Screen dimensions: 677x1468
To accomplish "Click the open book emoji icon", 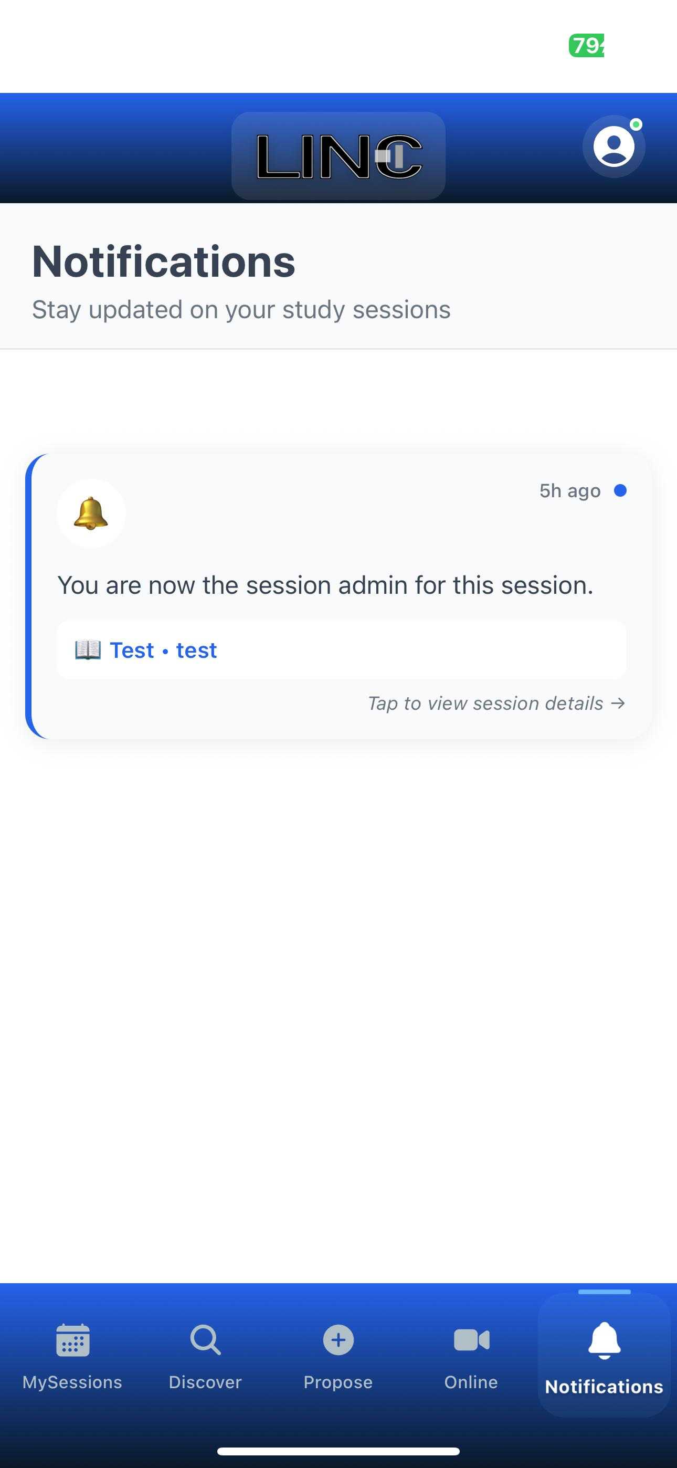I will [88, 649].
